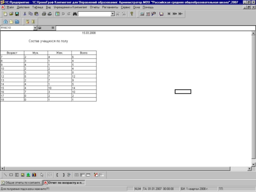
Task: Click the red cross erase cell icon
Action: (96, 175)
